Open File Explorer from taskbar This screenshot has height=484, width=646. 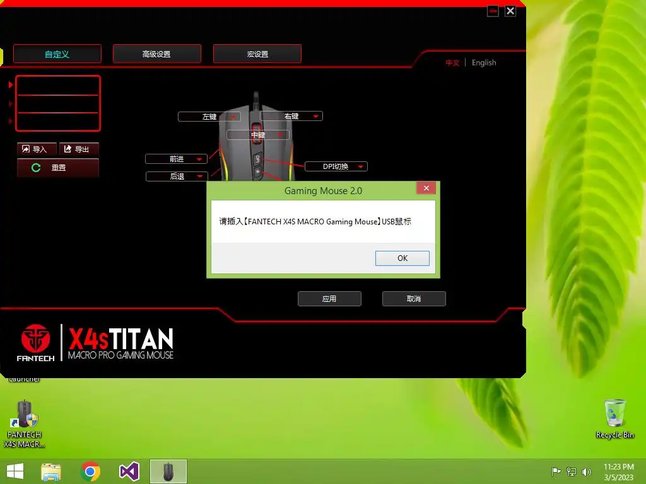(51, 471)
